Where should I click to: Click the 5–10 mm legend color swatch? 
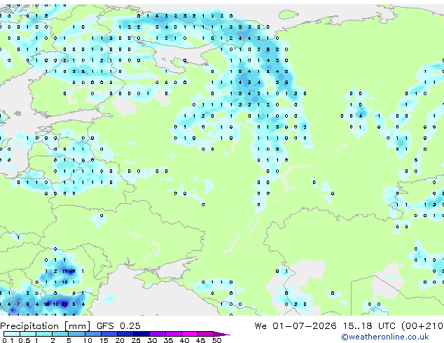pyautogui.click(x=76, y=334)
